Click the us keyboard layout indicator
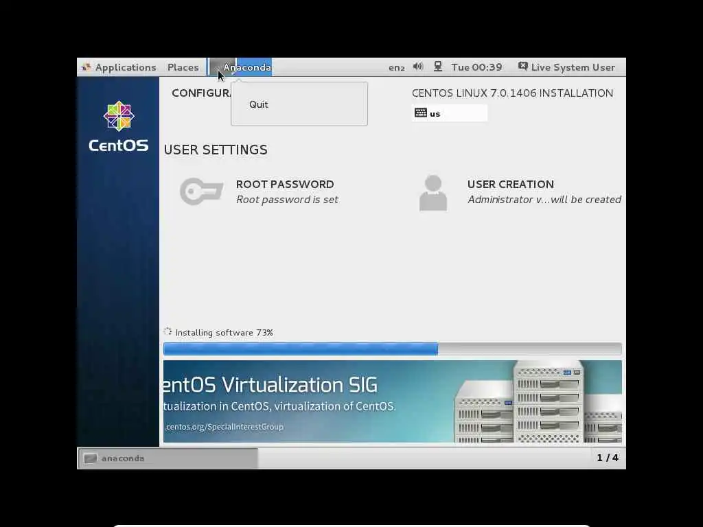This screenshot has height=527, width=703. (449, 113)
